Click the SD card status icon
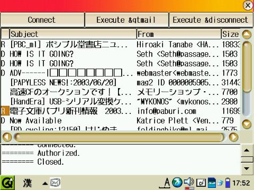The width and height of the screenshot is (254, 190). pos(212,183)
